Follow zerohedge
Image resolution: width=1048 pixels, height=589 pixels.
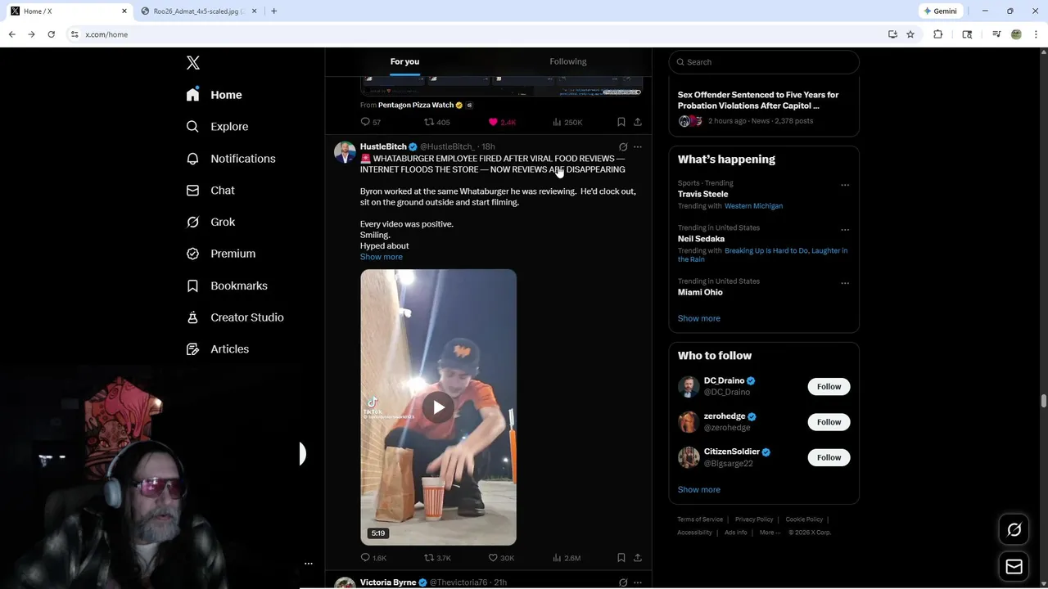pos(829,422)
